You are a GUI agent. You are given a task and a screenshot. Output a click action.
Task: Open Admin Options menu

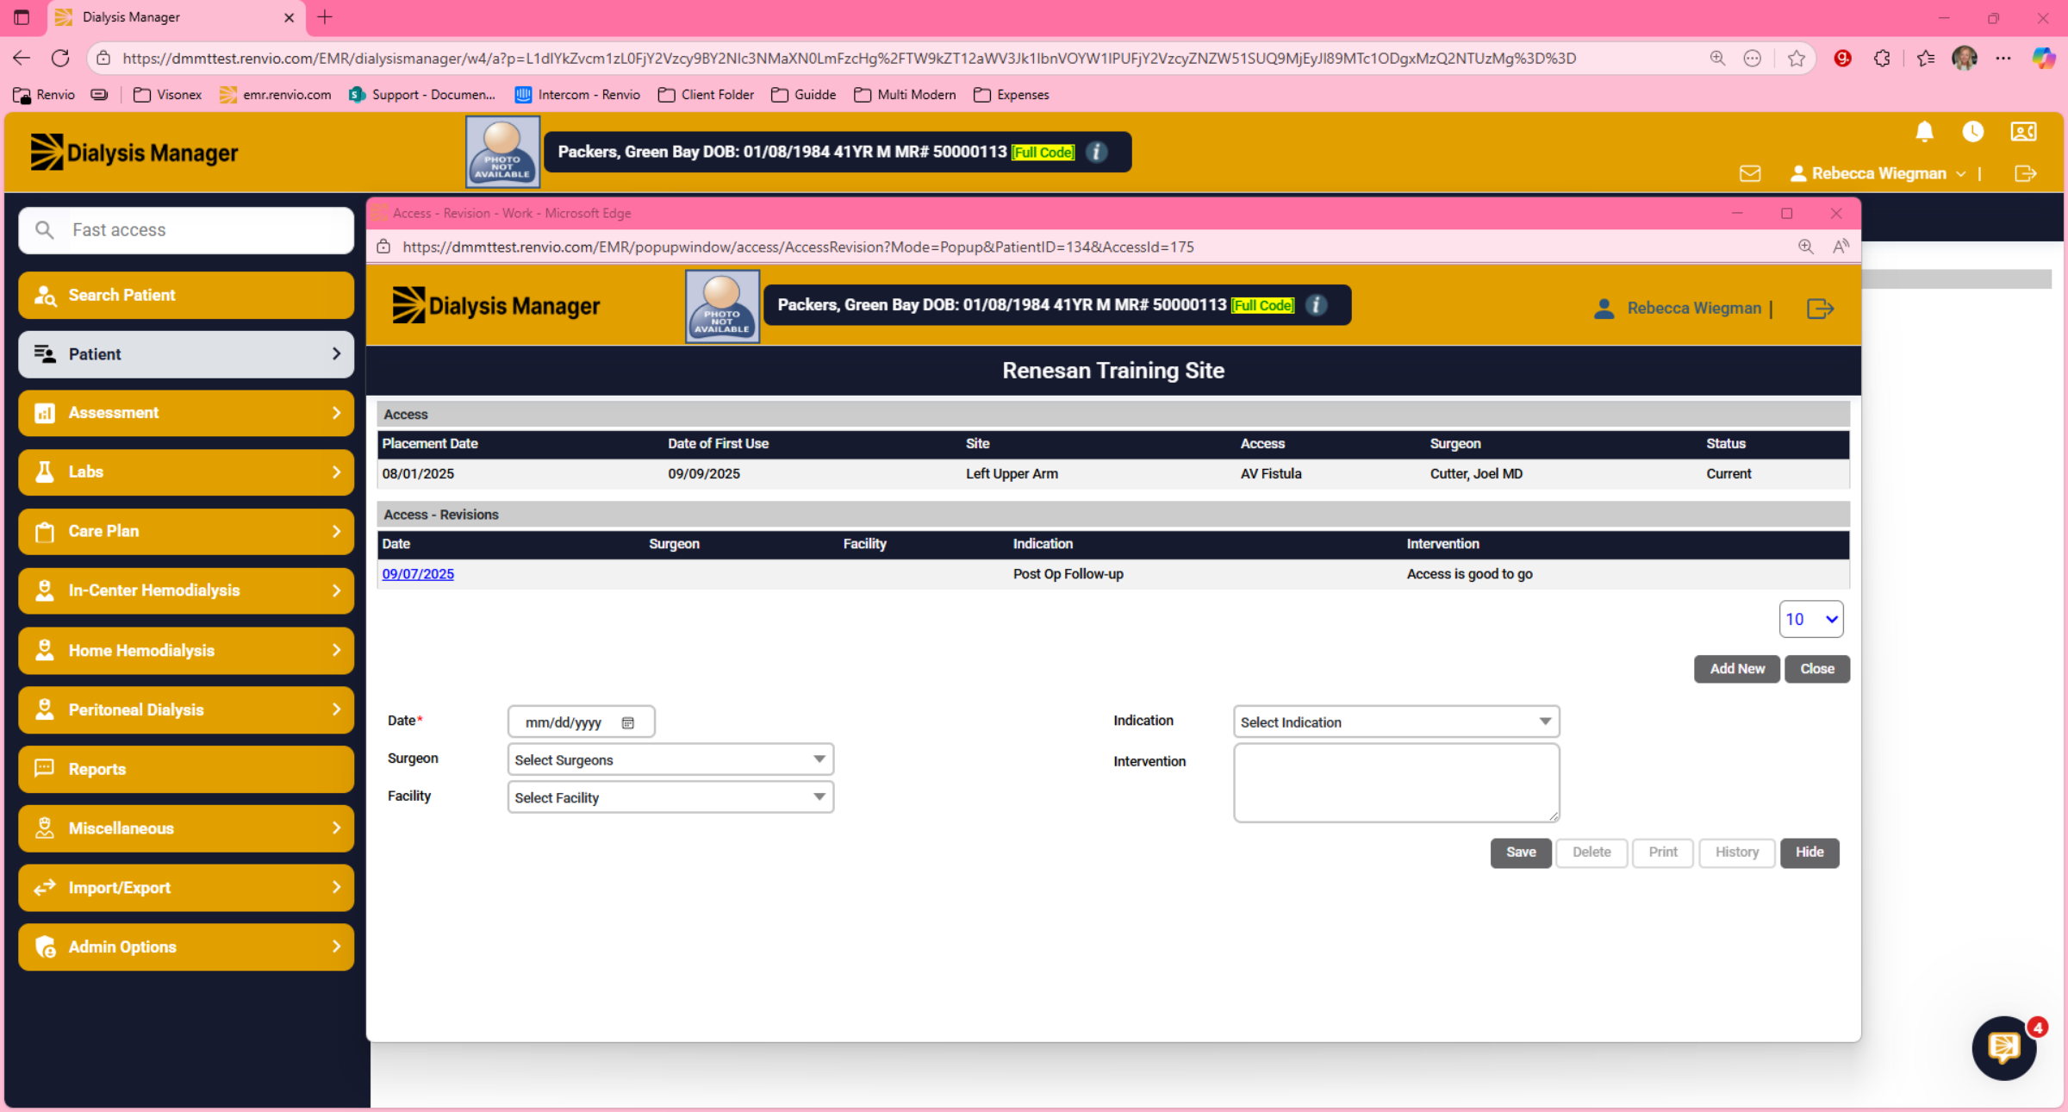(186, 946)
